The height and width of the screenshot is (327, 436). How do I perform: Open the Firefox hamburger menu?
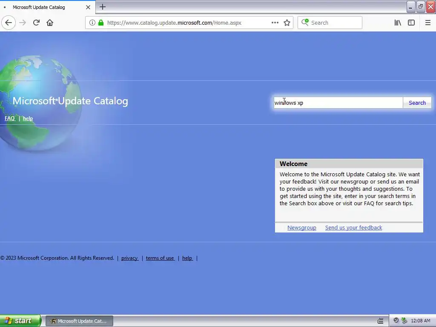(x=428, y=23)
